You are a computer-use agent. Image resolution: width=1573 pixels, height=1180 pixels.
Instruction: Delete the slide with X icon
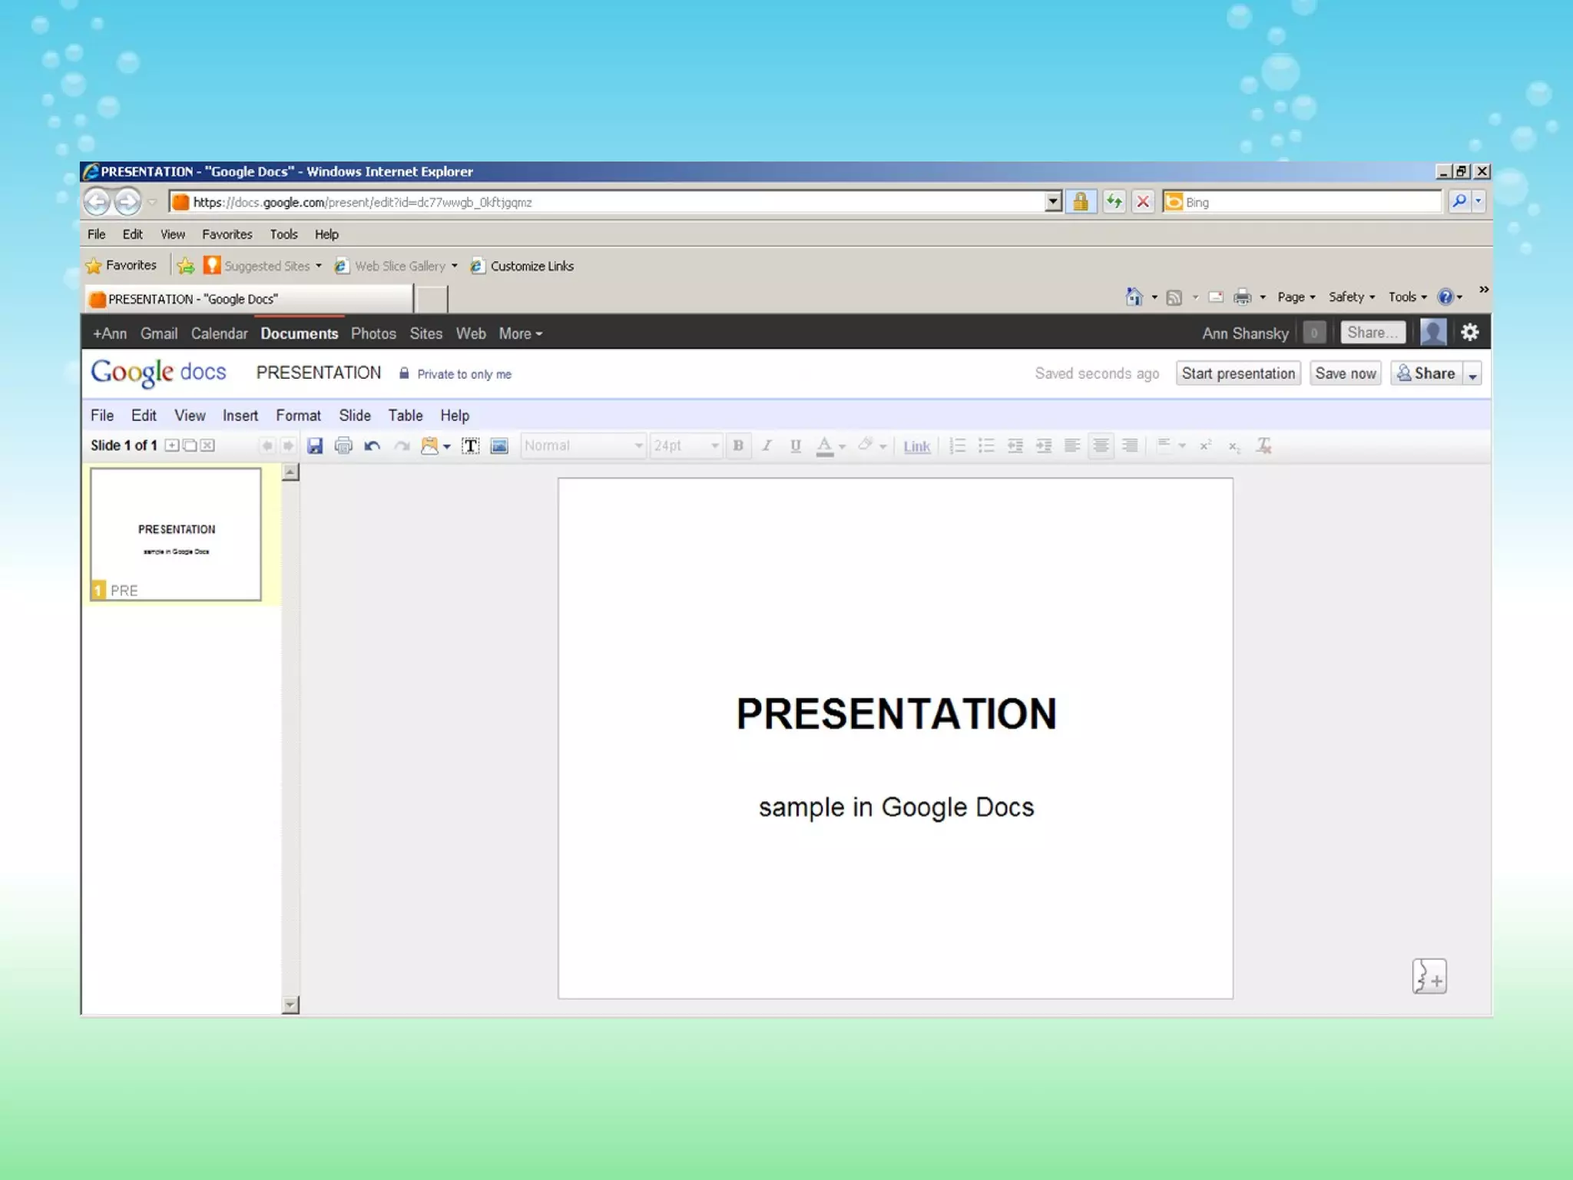207,446
